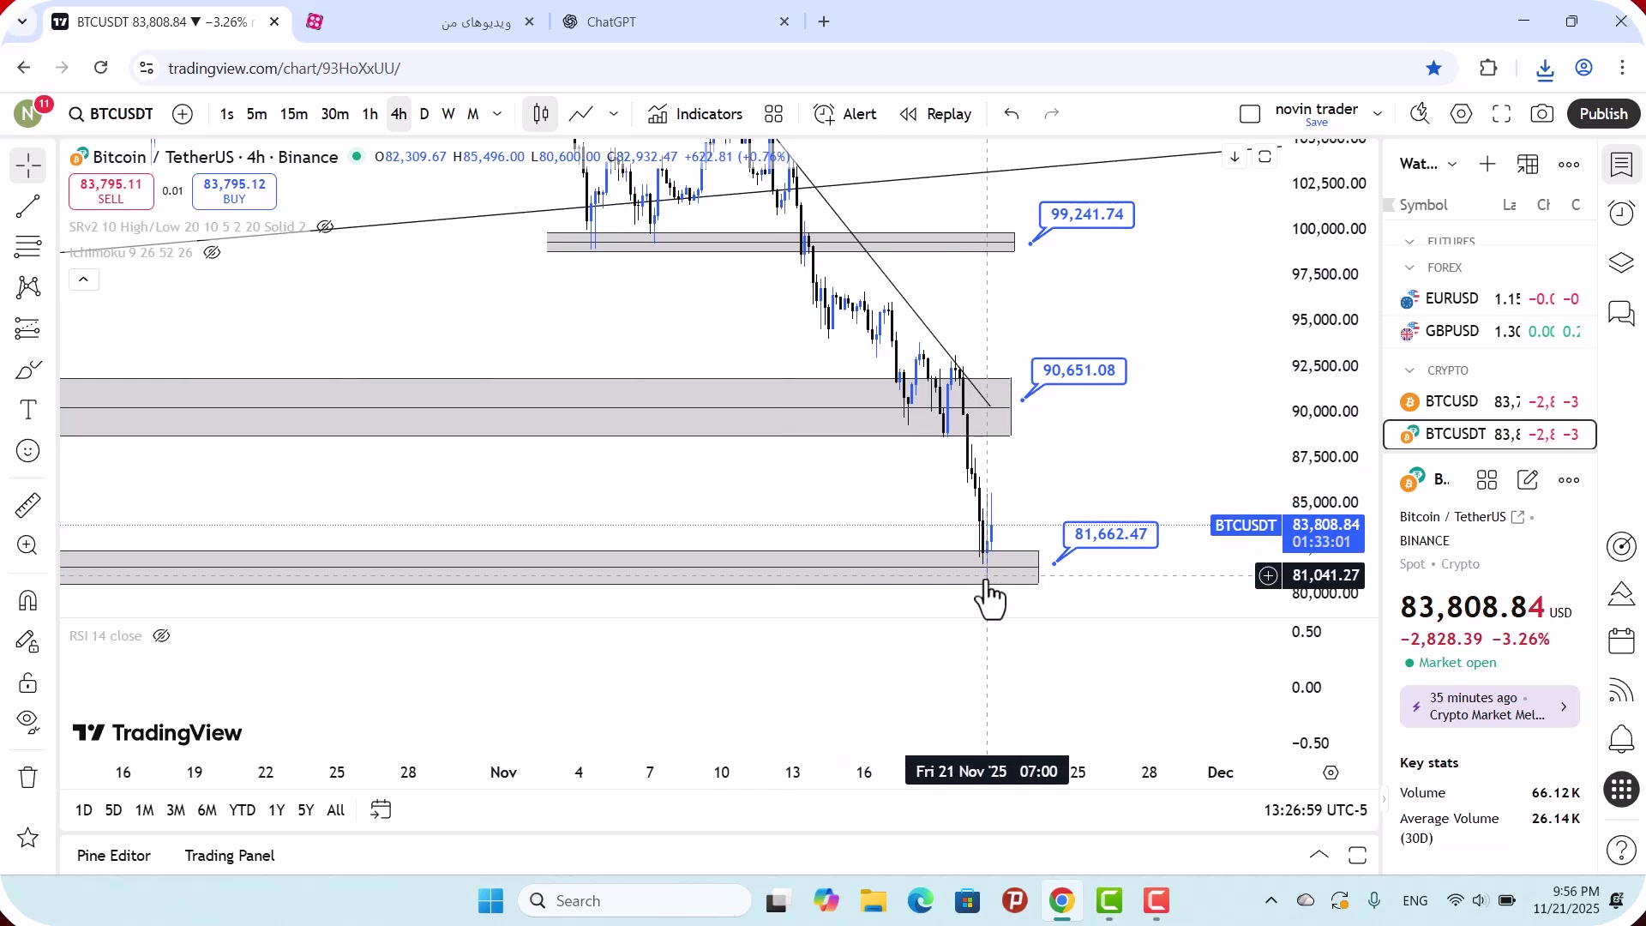Toggle stay in drawing mode

pyautogui.click(x=28, y=641)
